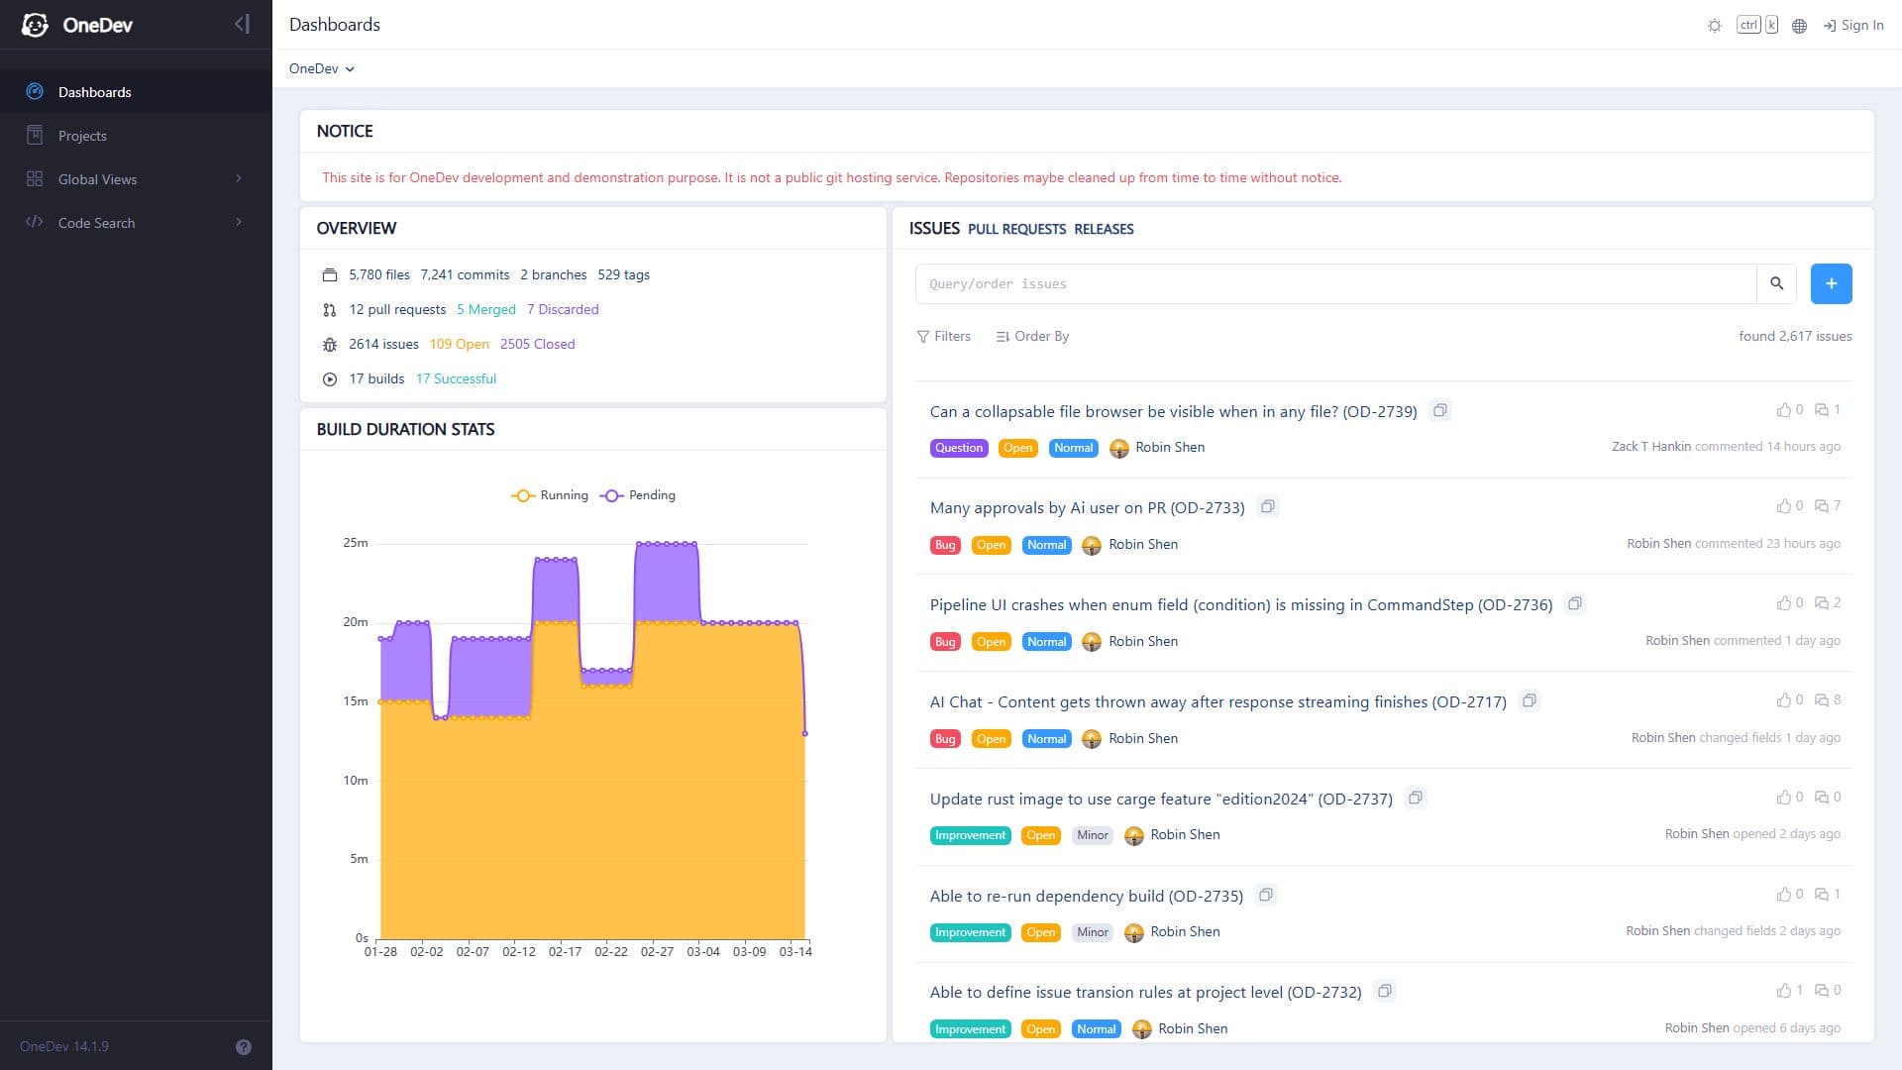Expand the Code Search sidebar menu
Image resolution: width=1902 pixels, height=1070 pixels.
[x=136, y=223]
